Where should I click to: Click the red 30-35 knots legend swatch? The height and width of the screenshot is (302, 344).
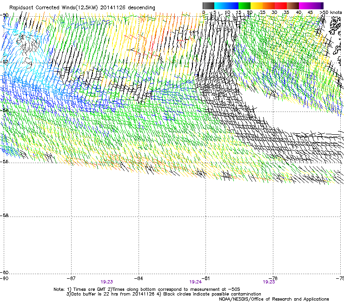[281, 6]
